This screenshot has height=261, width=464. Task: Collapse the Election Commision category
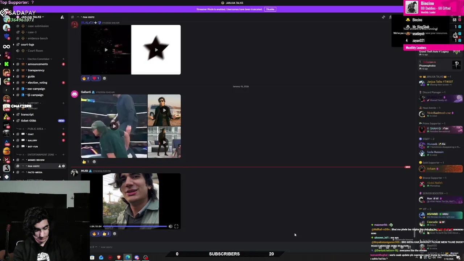(38, 59)
